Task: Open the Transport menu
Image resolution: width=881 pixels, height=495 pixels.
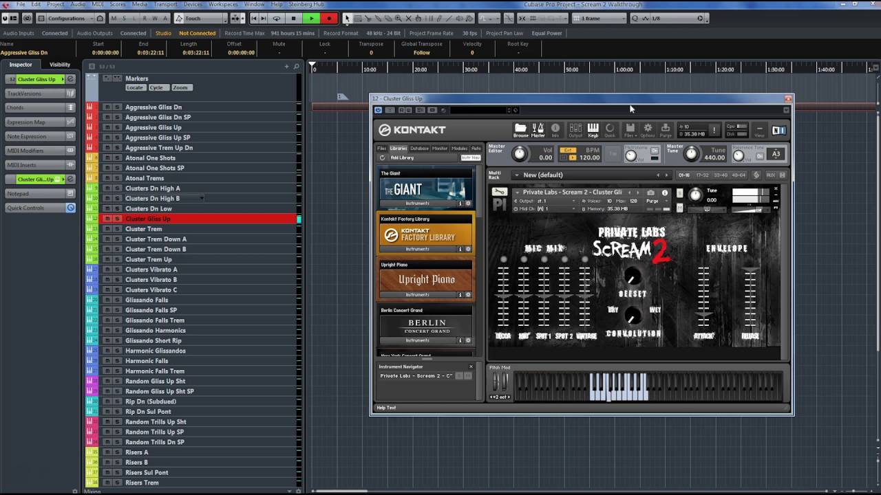Action: point(165,4)
